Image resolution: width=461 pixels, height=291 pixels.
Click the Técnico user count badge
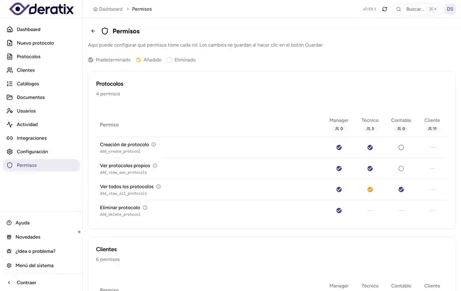coord(370,129)
